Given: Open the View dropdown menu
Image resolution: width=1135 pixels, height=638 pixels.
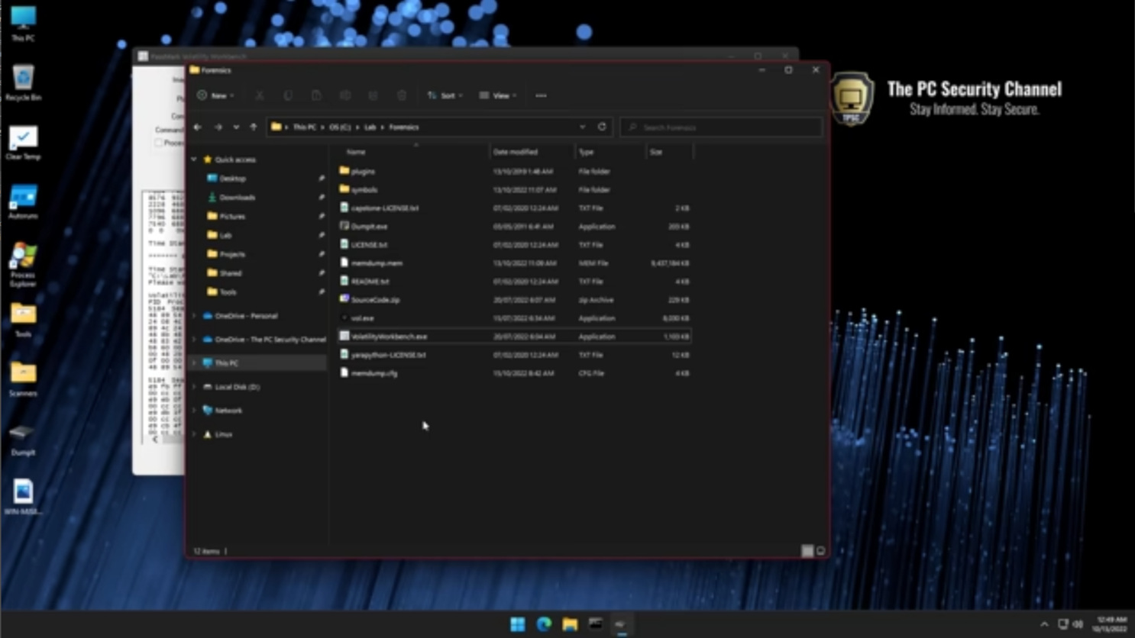Looking at the screenshot, I should pos(498,95).
